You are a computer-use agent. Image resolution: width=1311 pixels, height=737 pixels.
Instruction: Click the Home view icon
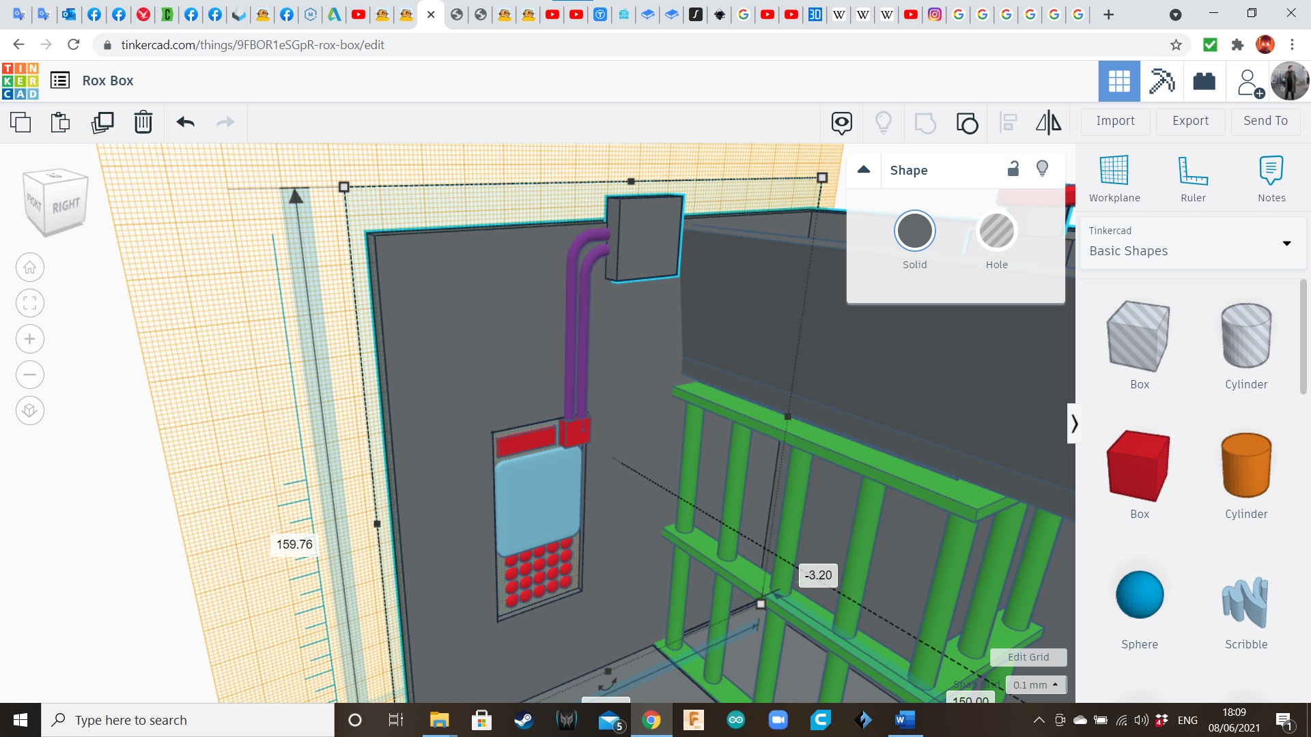point(30,268)
